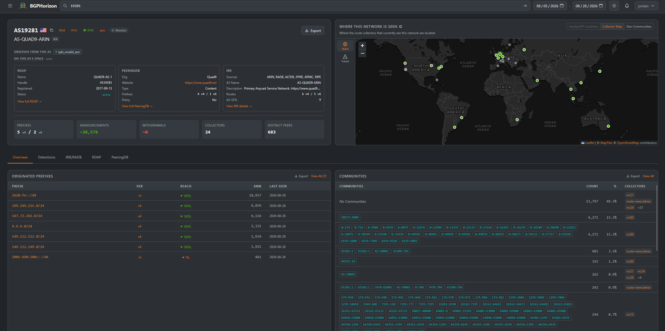
Task: Click community tag 0:174
Action: coord(345,227)
